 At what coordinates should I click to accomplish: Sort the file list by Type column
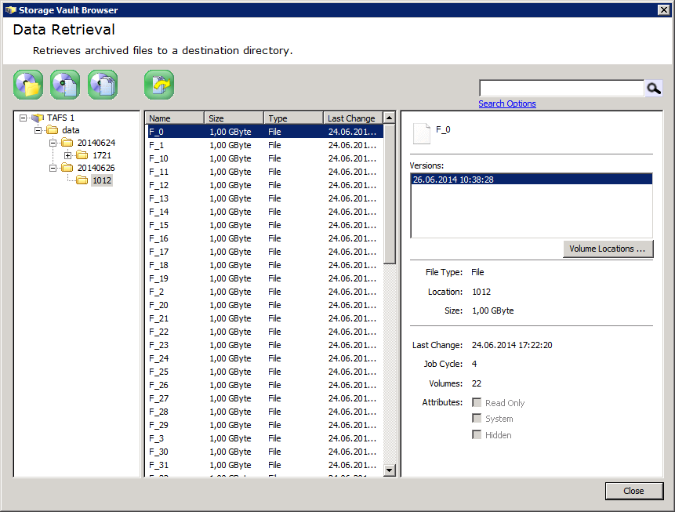293,118
